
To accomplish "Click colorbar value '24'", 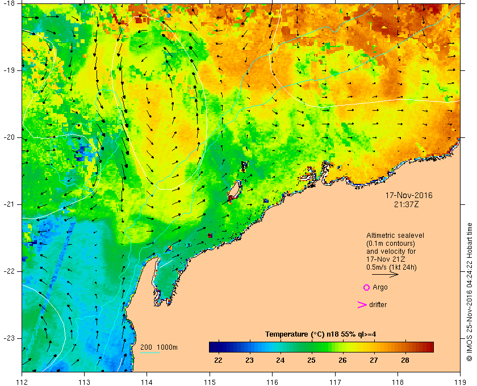I will pyautogui.click(x=280, y=360).
